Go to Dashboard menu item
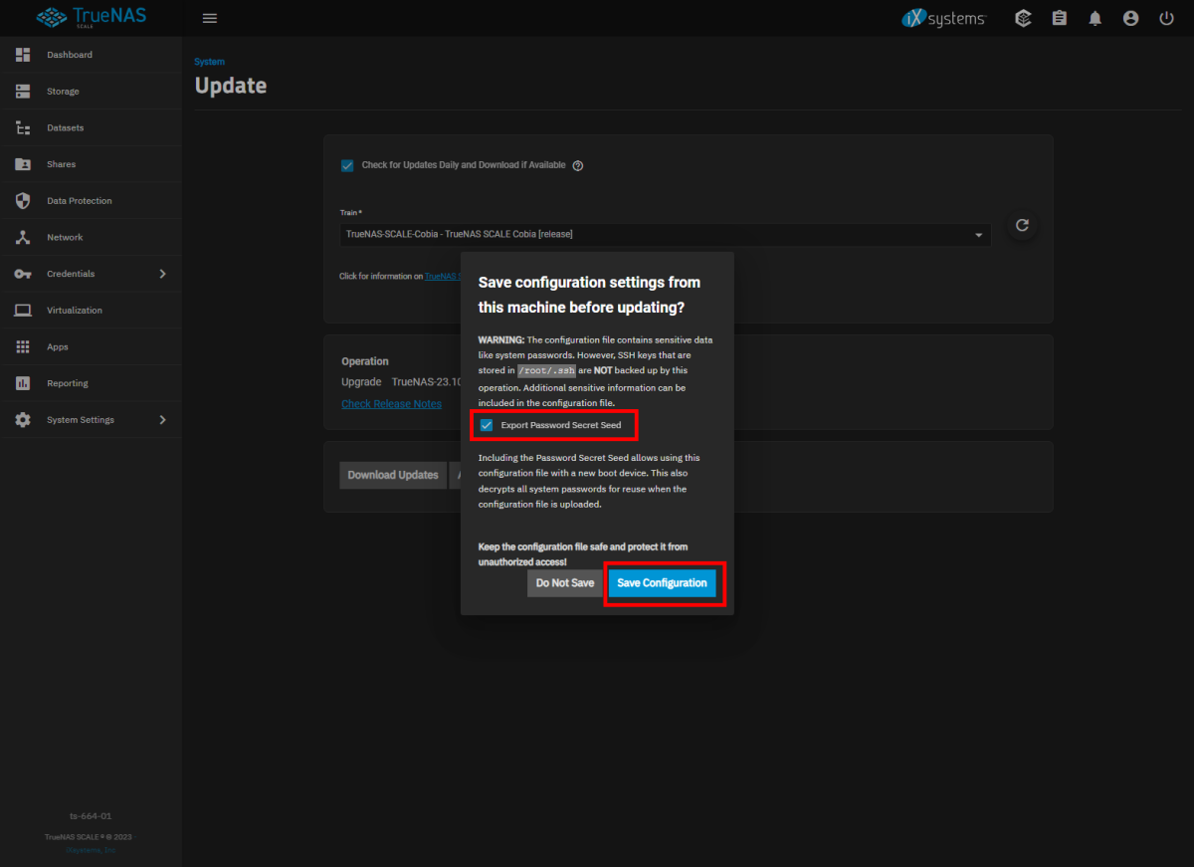This screenshot has height=867, width=1194. click(x=91, y=55)
